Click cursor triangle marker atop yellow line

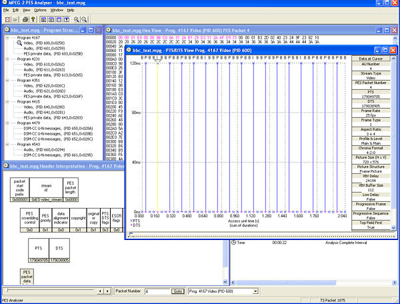[x=157, y=61]
